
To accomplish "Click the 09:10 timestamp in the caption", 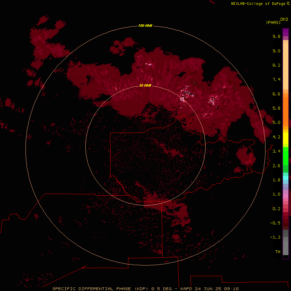I will 231,289.
